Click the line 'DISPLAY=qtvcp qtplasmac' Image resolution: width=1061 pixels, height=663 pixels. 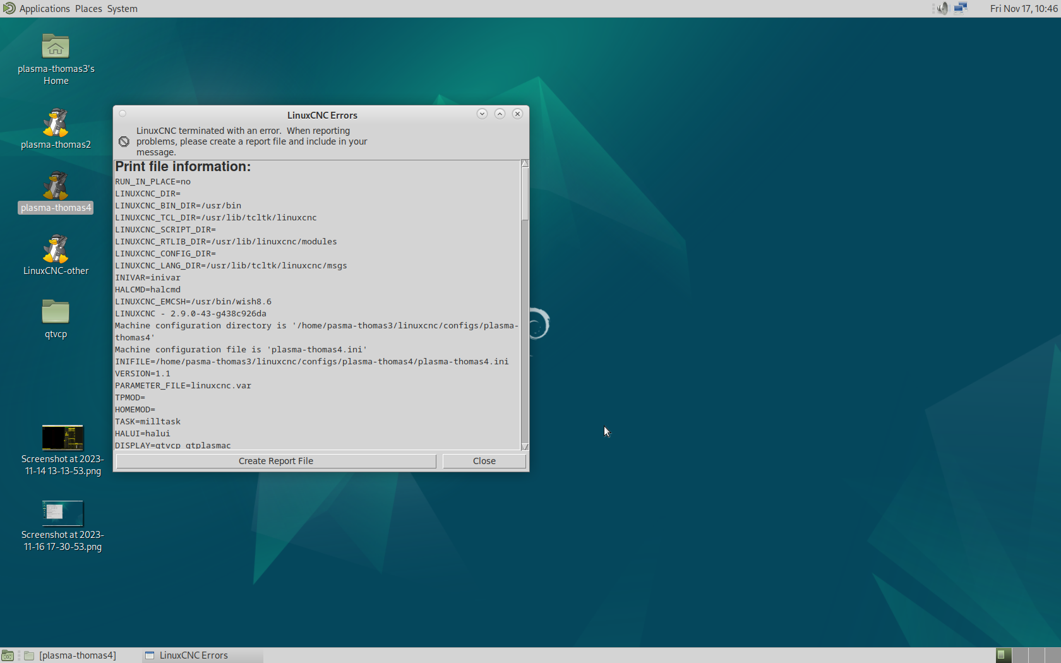(173, 445)
